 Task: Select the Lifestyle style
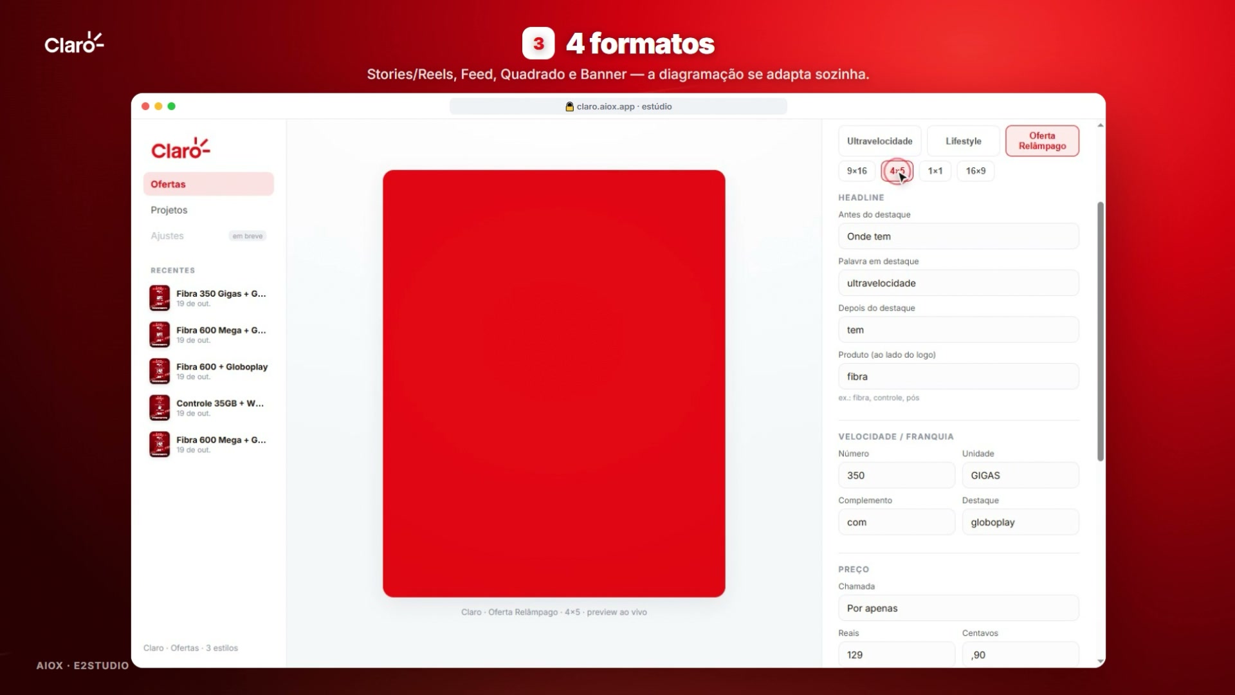963,141
